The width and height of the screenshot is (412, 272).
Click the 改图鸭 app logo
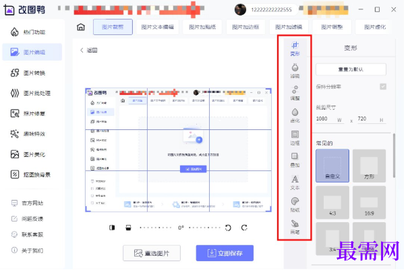click(24, 9)
